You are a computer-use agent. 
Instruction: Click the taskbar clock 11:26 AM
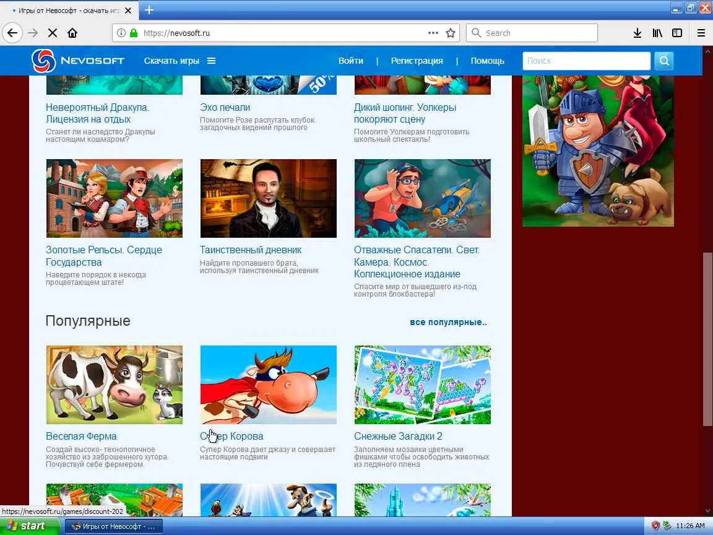point(690,526)
